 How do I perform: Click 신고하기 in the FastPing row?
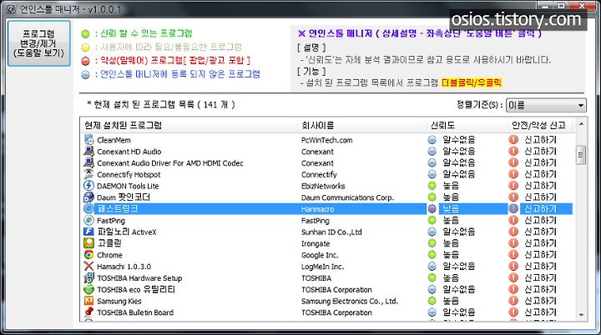pos(540,220)
